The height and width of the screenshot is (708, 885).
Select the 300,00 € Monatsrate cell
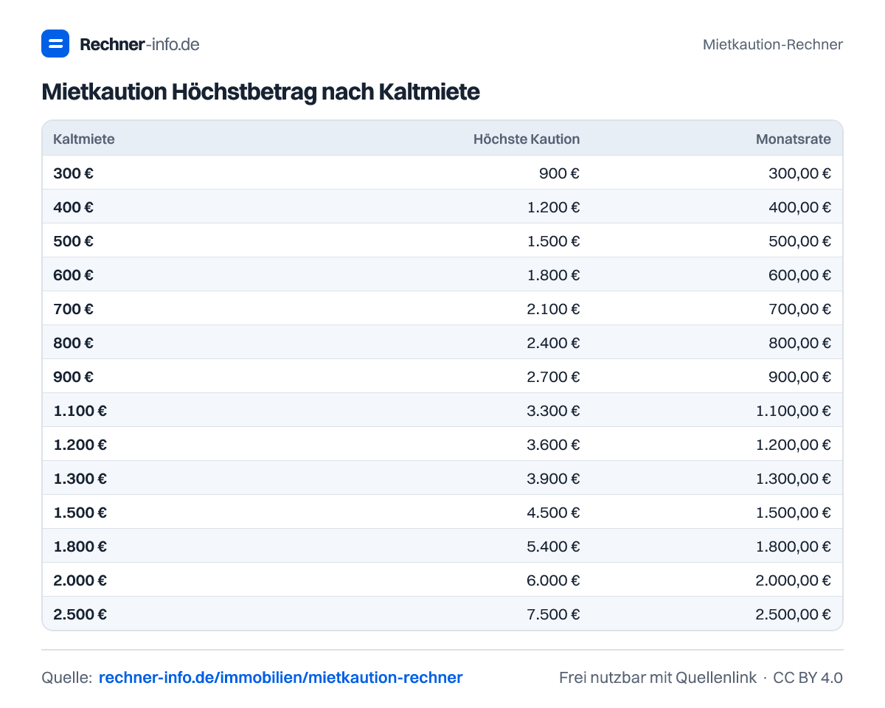point(800,173)
